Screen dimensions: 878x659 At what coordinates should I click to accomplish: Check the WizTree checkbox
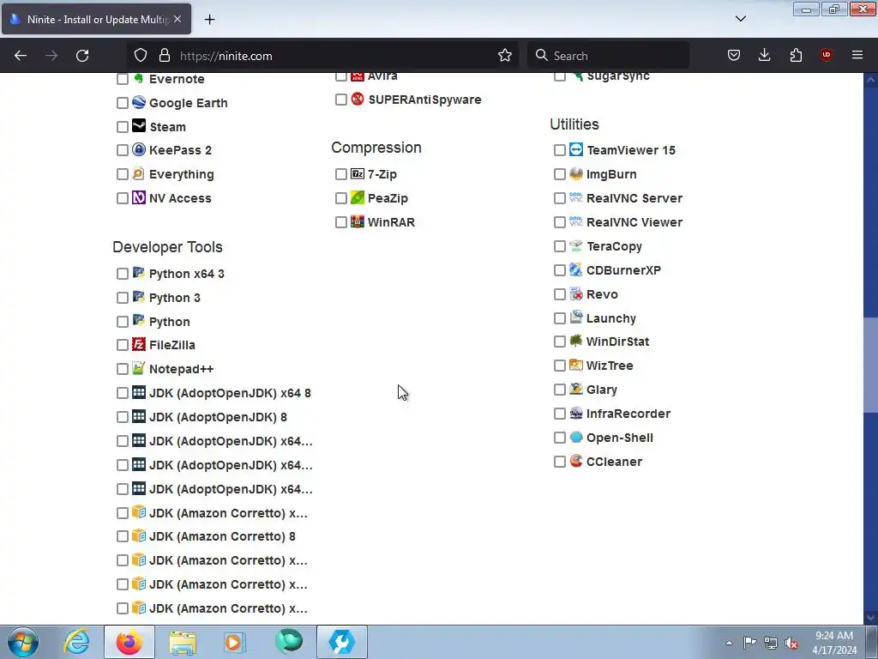tap(559, 366)
